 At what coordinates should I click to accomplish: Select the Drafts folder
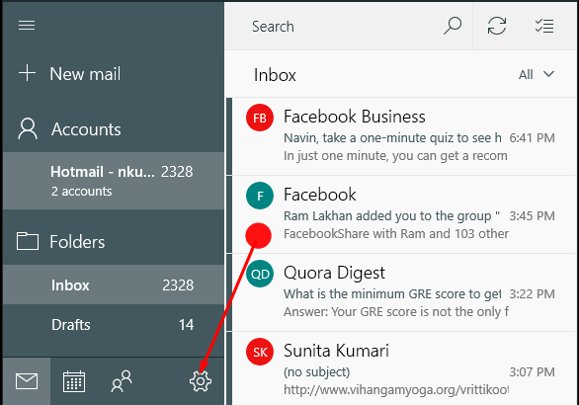coord(114,325)
